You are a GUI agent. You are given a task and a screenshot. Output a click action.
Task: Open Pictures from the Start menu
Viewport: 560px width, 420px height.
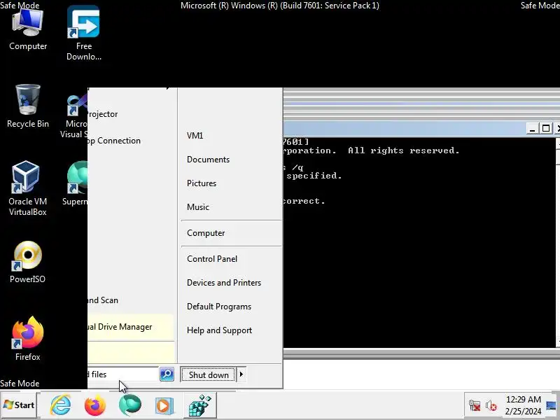[202, 183]
